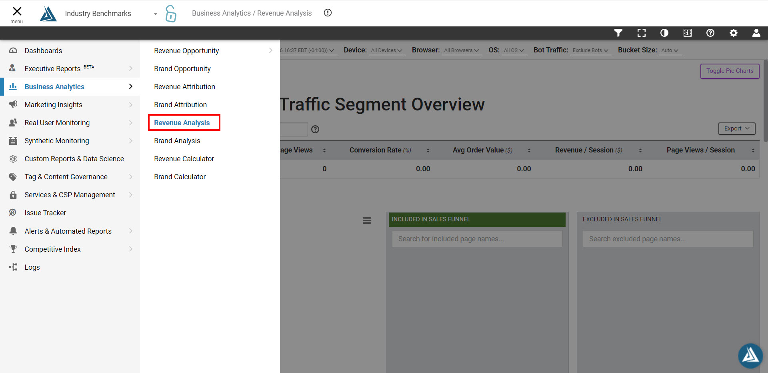This screenshot has height=373, width=768.
Task: Expand Executive Reports chevron
Action: click(x=131, y=68)
